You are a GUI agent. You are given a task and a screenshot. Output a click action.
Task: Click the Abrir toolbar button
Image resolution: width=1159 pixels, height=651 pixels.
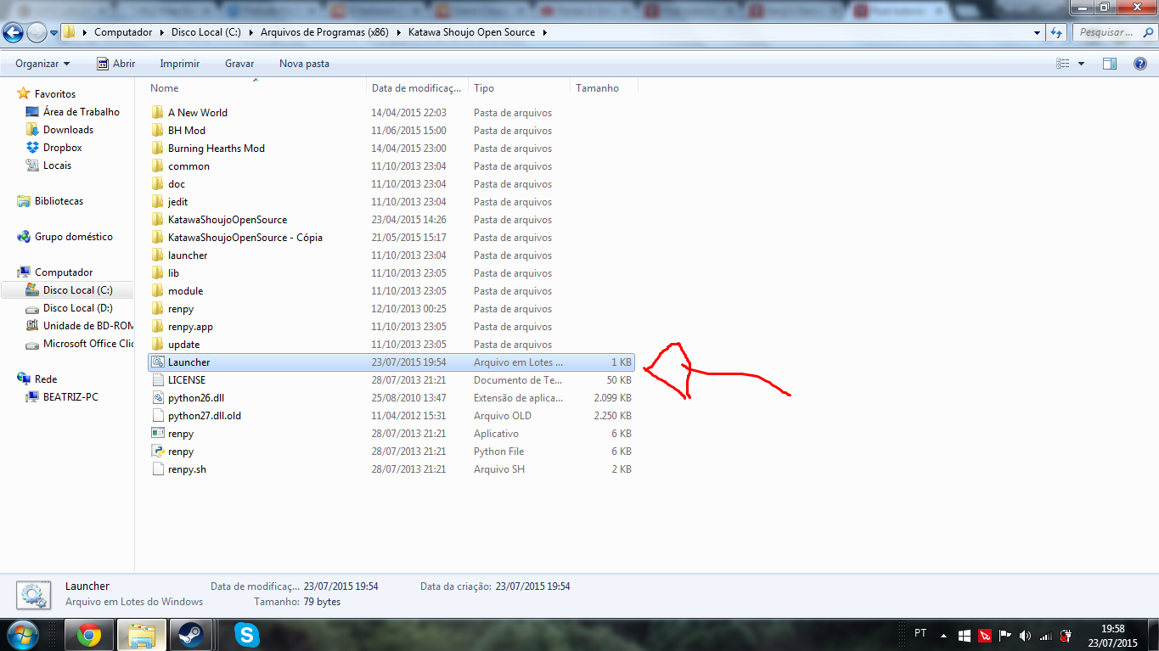(x=116, y=64)
